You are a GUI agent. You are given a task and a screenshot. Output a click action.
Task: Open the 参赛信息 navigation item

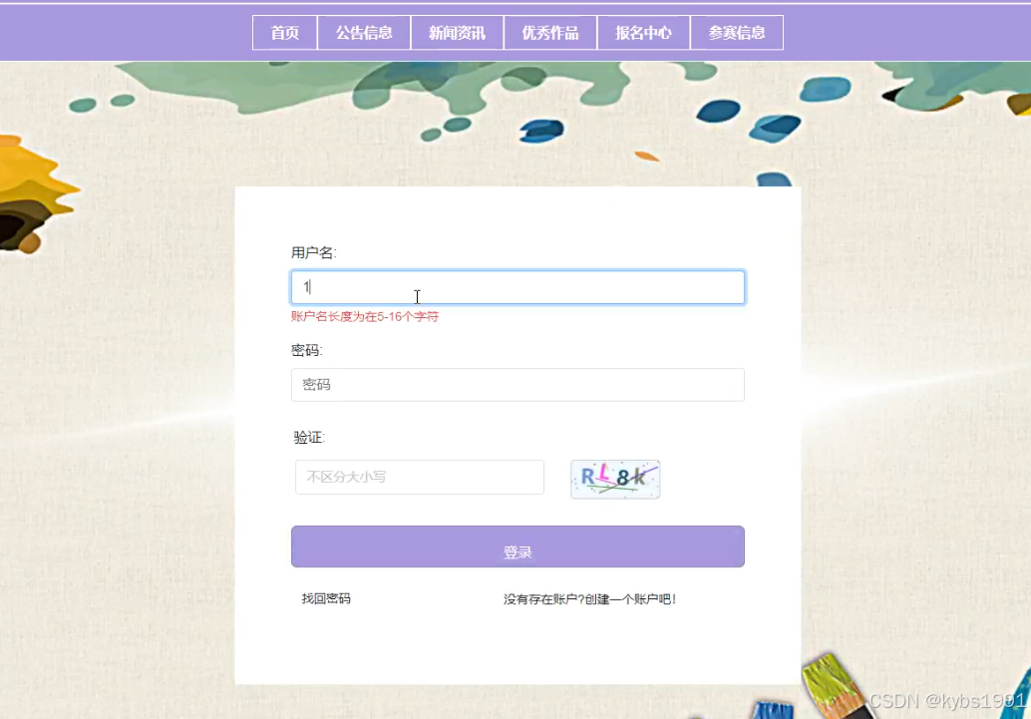[737, 32]
